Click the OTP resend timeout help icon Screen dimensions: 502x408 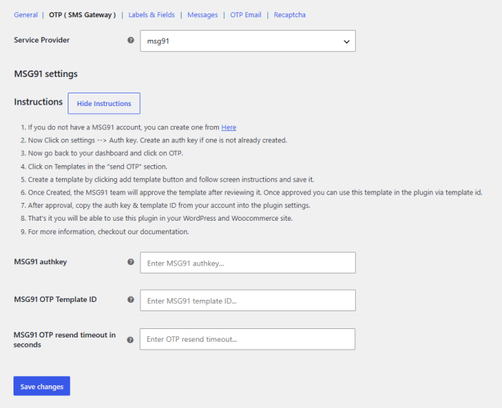point(130,340)
